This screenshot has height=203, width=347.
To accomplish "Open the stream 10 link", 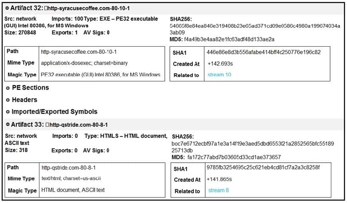I will tap(219, 75).
